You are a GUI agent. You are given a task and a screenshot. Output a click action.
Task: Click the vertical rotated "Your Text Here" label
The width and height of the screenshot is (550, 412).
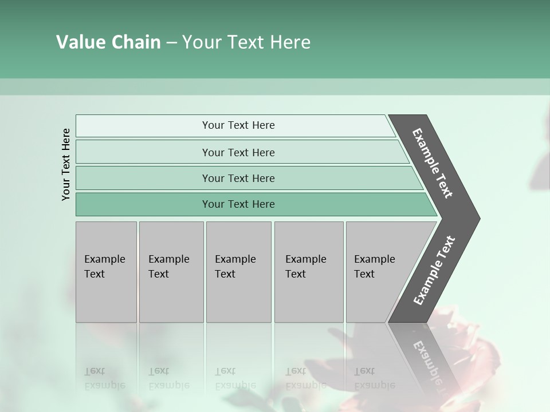point(66,164)
